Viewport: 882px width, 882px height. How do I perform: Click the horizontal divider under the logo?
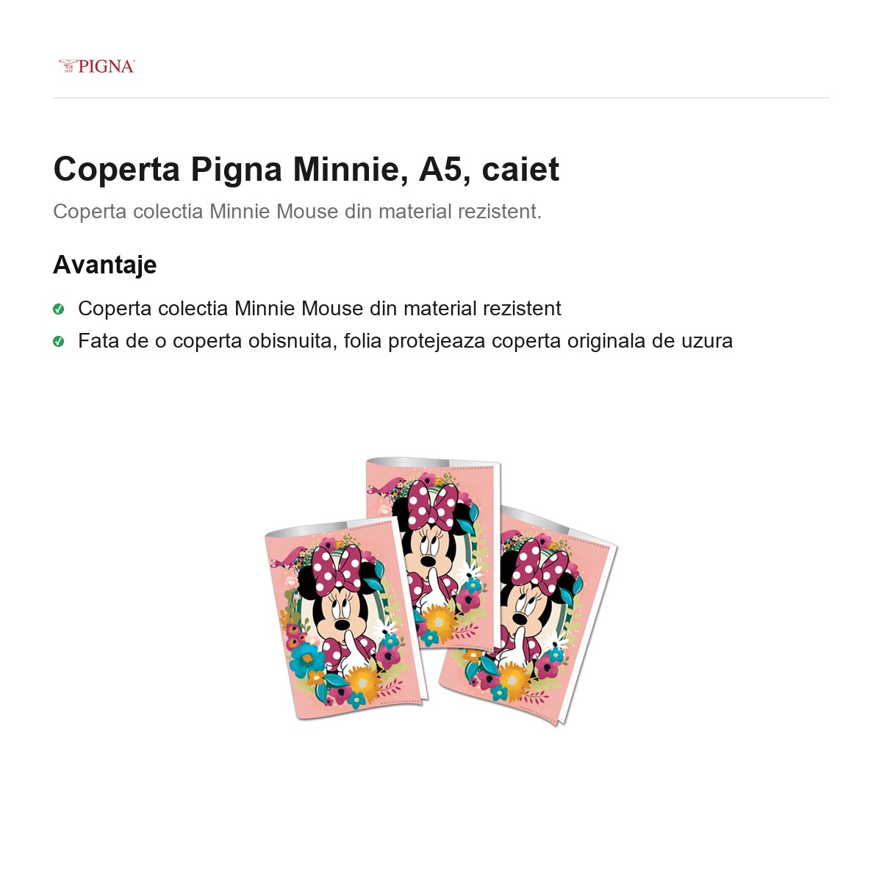click(441, 98)
